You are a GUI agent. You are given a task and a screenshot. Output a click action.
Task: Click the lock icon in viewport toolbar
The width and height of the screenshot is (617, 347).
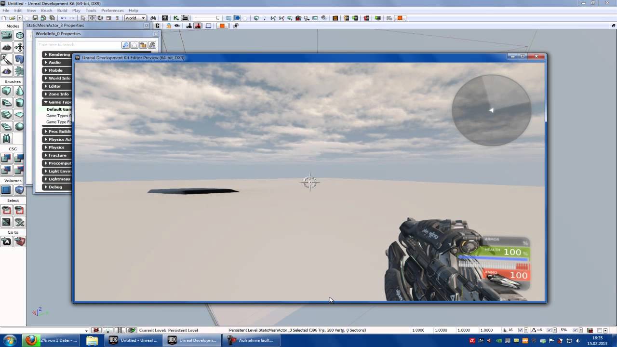(169, 26)
